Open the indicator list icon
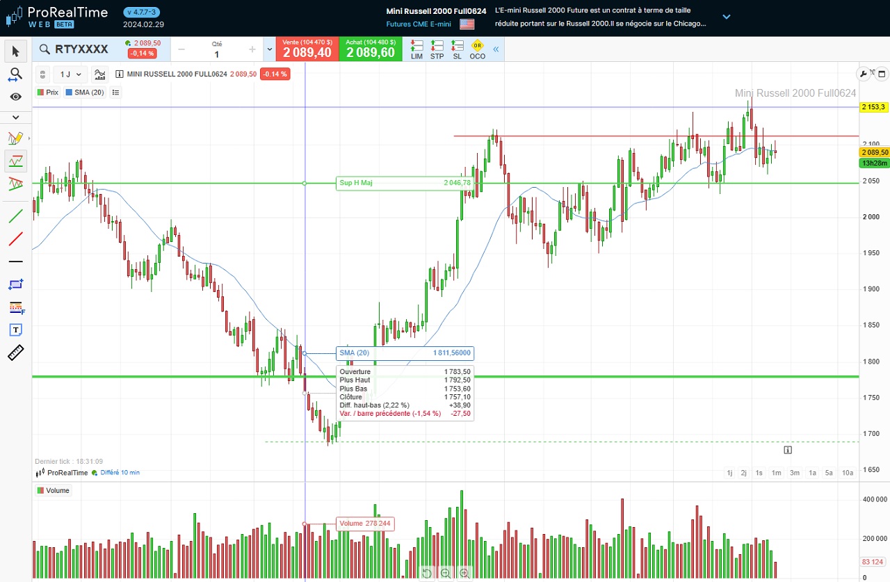The width and height of the screenshot is (890, 582). tap(115, 92)
